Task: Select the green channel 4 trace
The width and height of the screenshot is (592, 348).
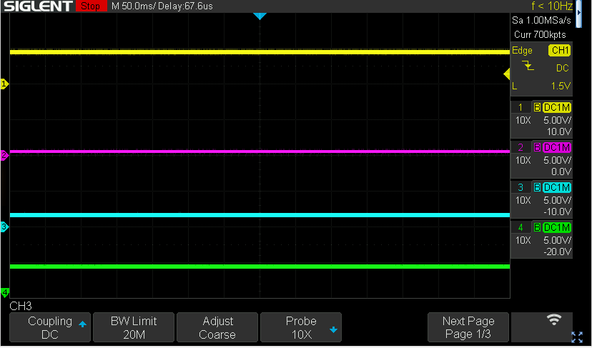Action: point(260,267)
